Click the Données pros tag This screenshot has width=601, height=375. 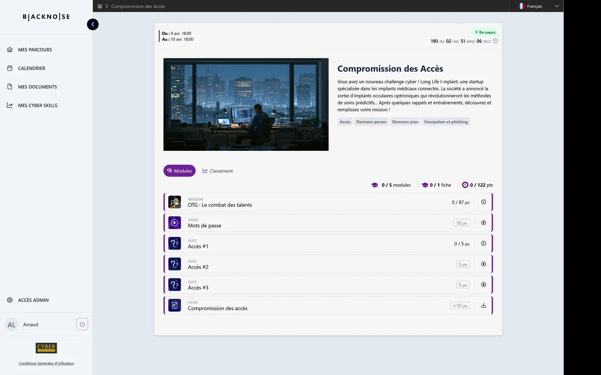coord(405,122)
